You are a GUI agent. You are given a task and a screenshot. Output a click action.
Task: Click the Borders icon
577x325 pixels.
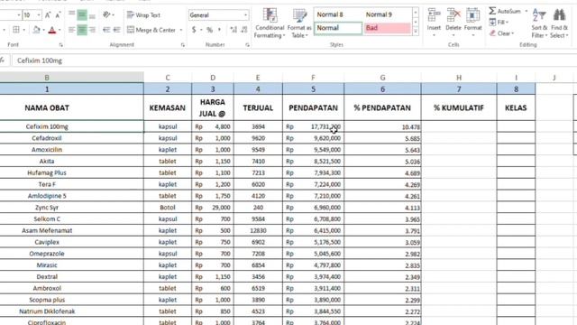(x=16, y=30)
